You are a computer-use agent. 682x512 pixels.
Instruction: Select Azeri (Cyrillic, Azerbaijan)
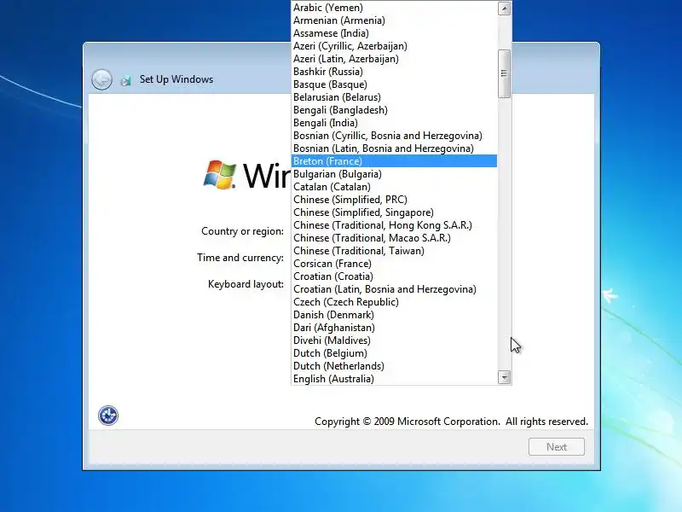[394, 46]
